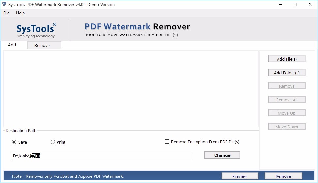Image resolution: width=318 pixels, height=183 pixels.
Task: Click the TOOL TO REMOVE WATERMARK subtitle
Action: (132, 35)
